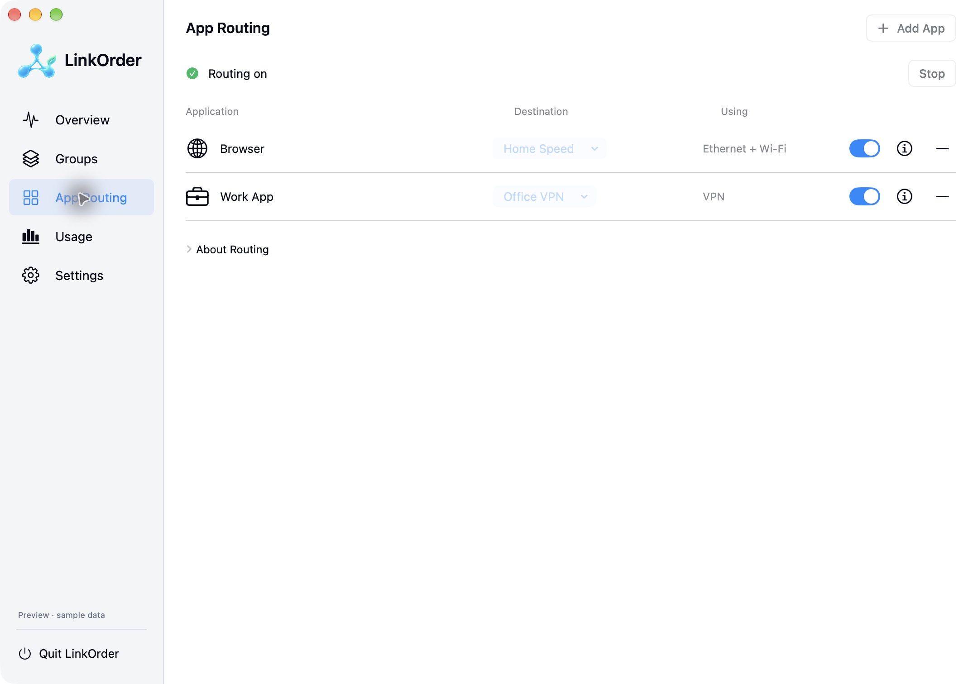Click the Add App button
Screen dimensions: 978x684
point(911,28)
